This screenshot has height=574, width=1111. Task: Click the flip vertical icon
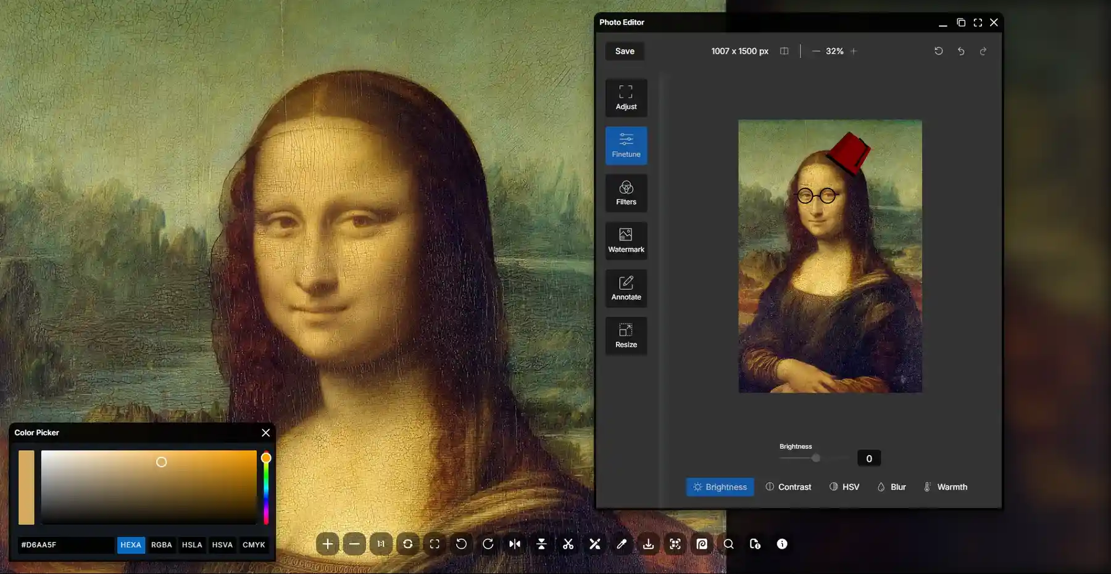pos(541,544)
